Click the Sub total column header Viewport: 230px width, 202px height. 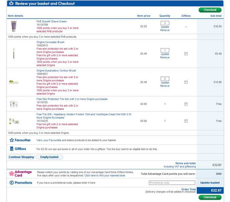[216, 16]
